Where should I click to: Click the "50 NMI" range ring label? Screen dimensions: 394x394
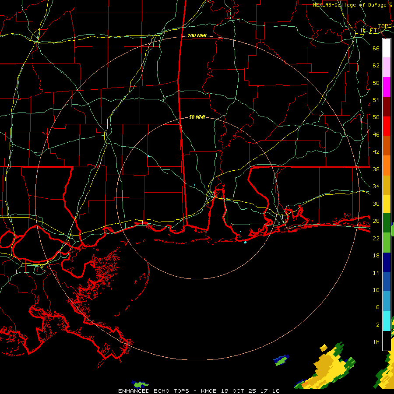[197, 117]
